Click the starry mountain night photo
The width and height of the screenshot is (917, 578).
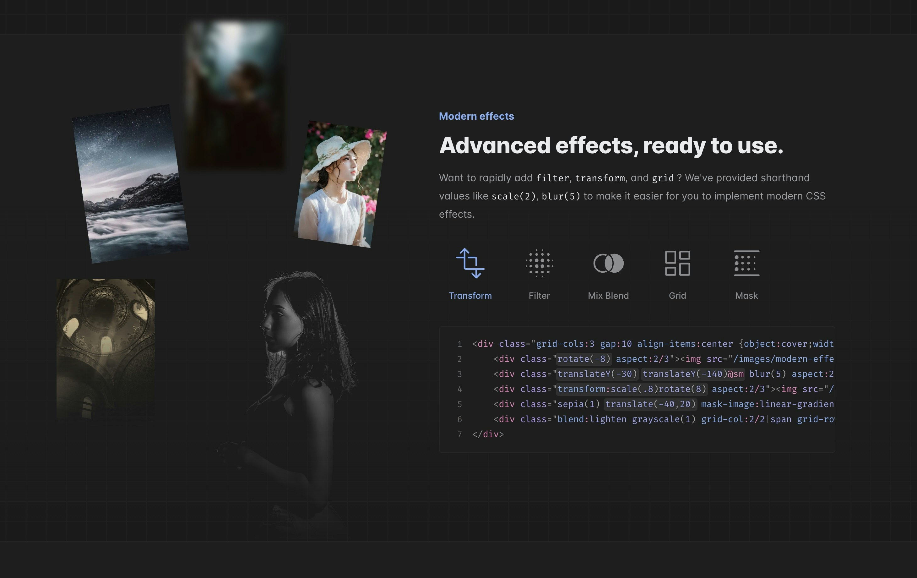point(131,184)
